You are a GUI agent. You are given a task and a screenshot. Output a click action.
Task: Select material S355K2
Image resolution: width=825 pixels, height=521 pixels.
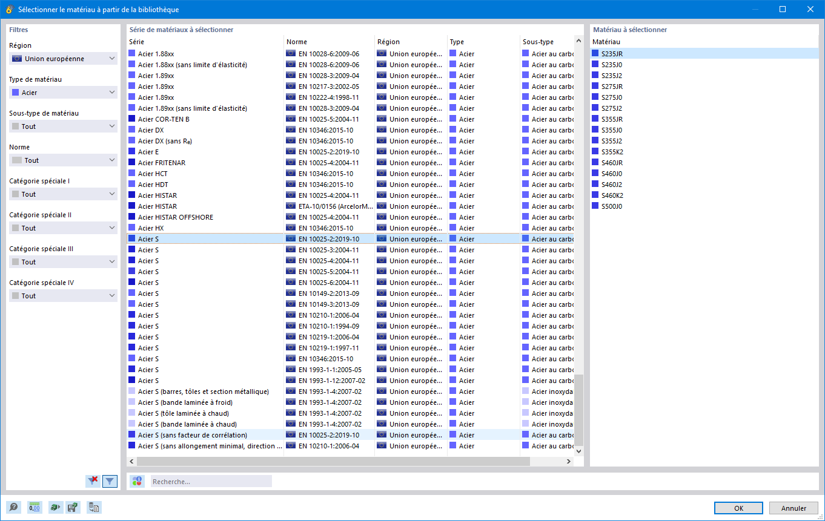(x=704, y=152)
